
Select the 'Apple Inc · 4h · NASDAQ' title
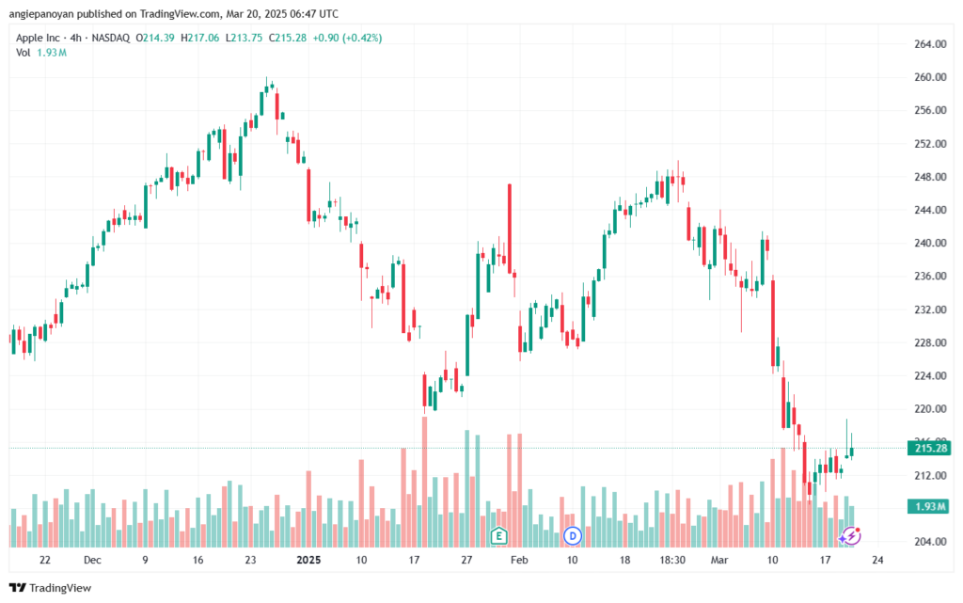pos(72,38)
